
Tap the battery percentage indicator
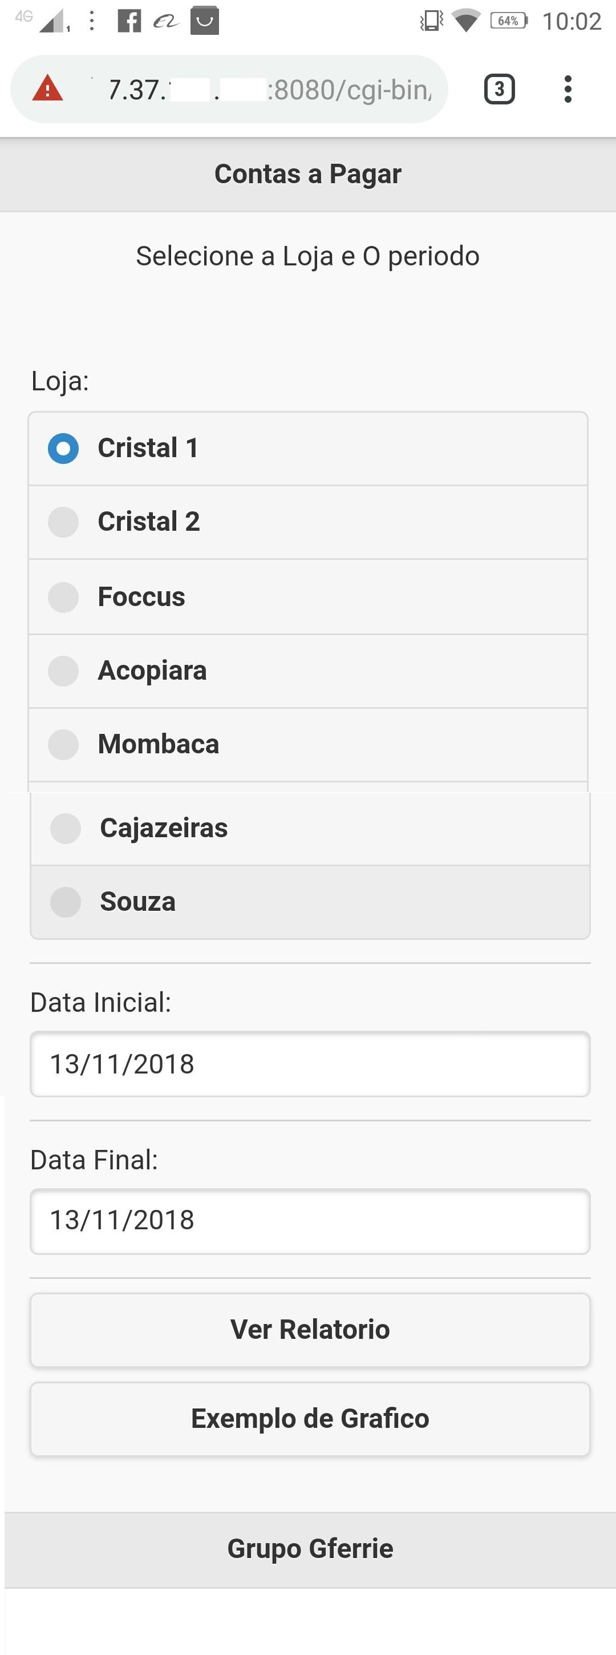[509, 21]
